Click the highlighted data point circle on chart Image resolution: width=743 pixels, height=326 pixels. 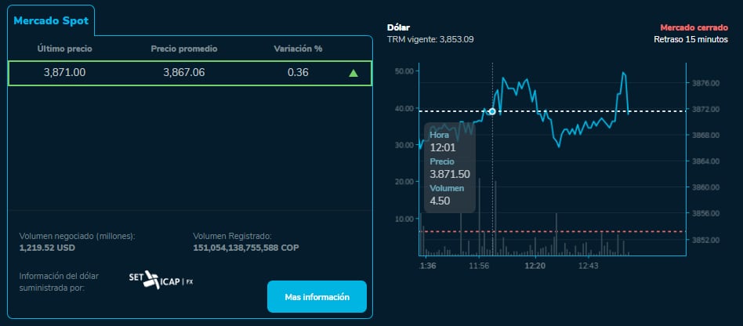(x=492, y=111)
